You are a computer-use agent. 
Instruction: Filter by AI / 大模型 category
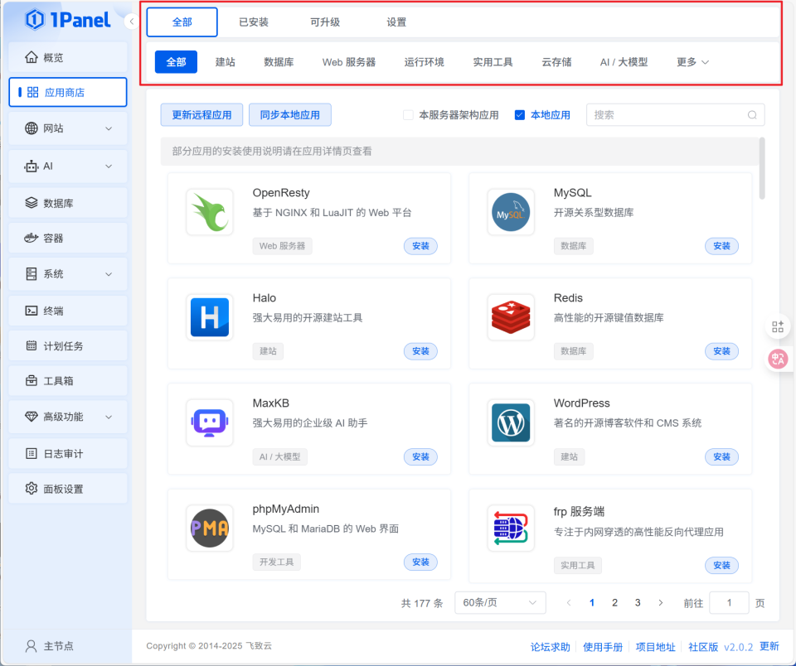click(x=624, y=62)
